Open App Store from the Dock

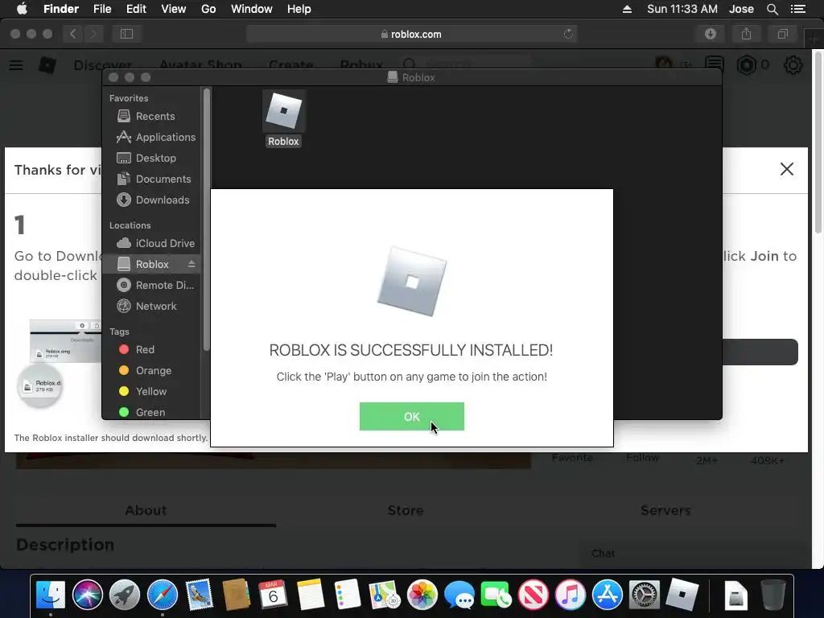(x=607, y=595)
